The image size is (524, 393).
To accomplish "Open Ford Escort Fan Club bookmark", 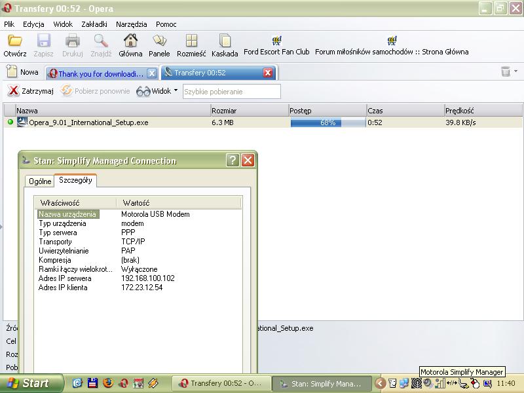I will point(276,45).
